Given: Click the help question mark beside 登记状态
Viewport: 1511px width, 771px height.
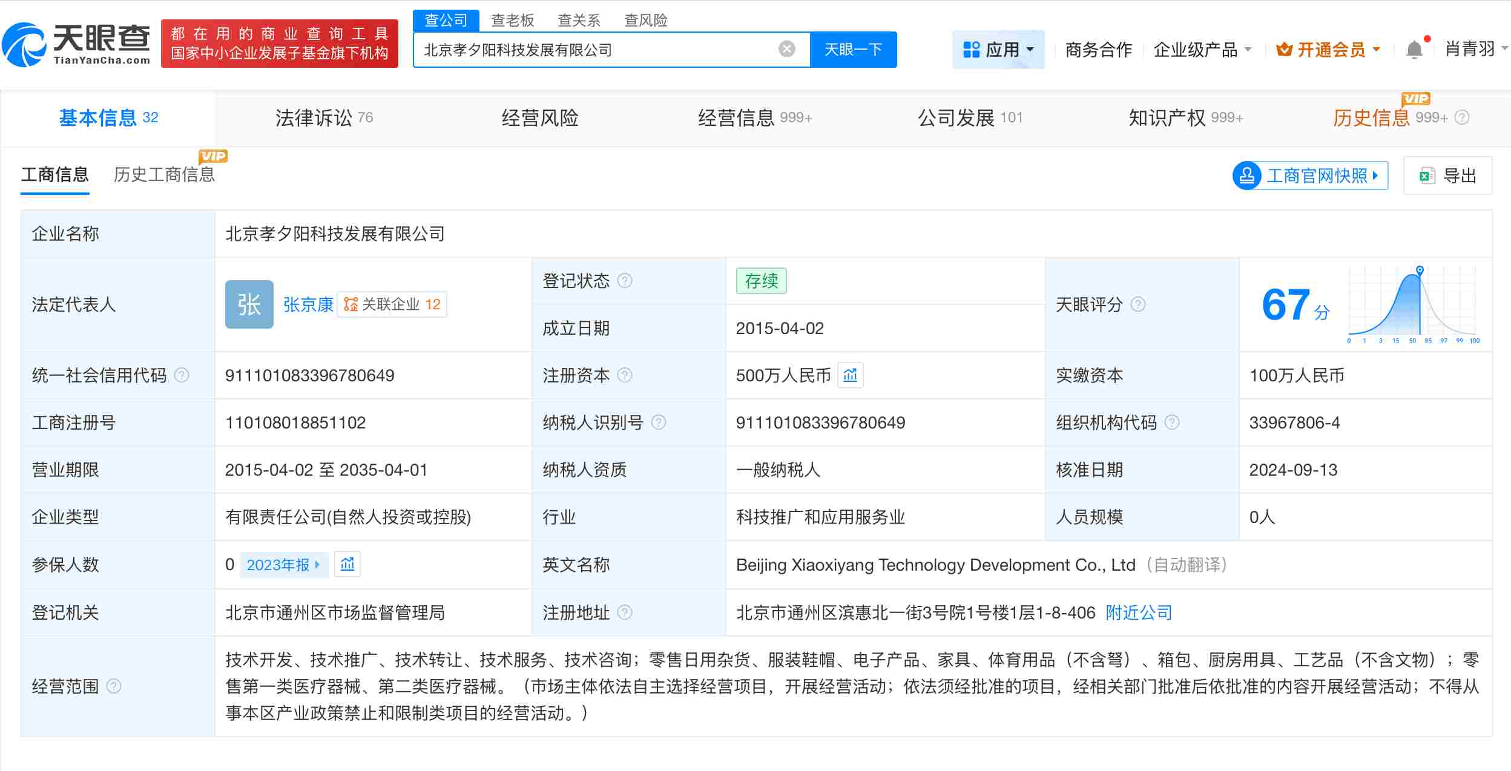Looking at the screenshot, I should [x=625, y=281].
